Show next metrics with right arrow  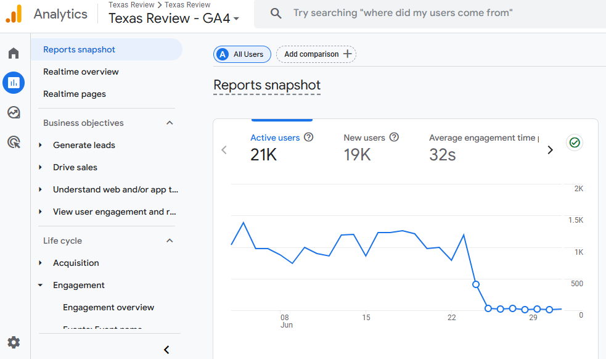(x=551, y=150)
